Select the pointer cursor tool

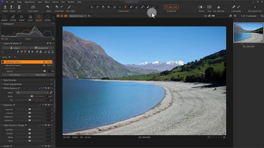click(92, 7)
